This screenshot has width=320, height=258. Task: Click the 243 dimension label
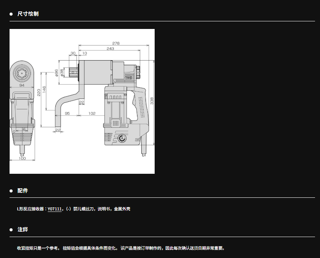click(110, 48)
